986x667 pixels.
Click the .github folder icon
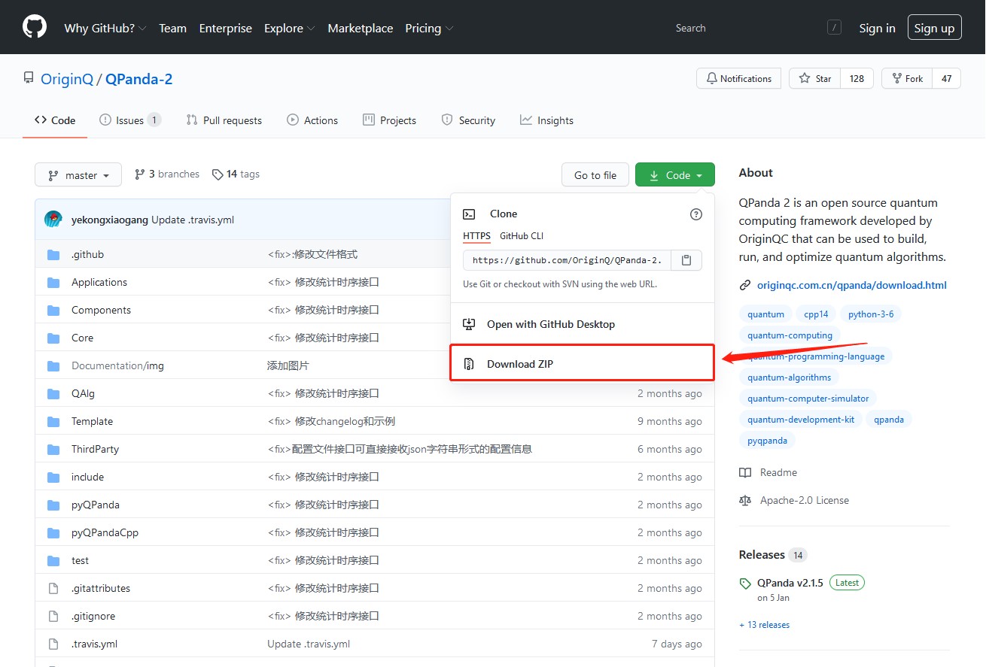pos(53,255)
